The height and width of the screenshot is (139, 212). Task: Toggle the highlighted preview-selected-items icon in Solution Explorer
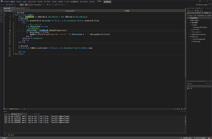tap(198, 10)
